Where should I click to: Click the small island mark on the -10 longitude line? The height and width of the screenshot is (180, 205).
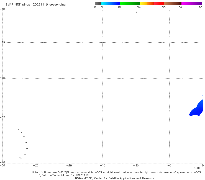(x=136, y=12)
